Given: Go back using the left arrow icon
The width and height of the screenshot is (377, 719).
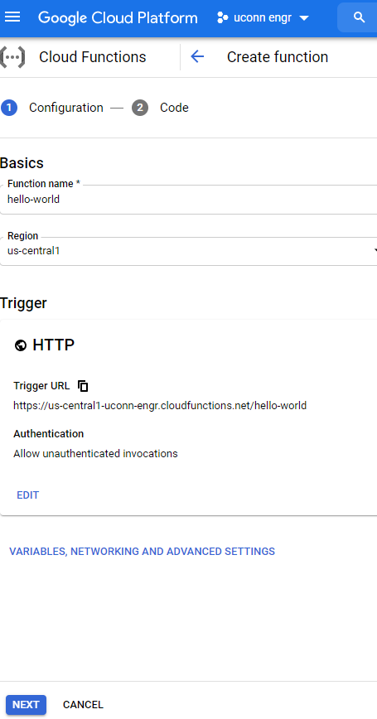Looking at the screenshot, I should tap(197, 57).
